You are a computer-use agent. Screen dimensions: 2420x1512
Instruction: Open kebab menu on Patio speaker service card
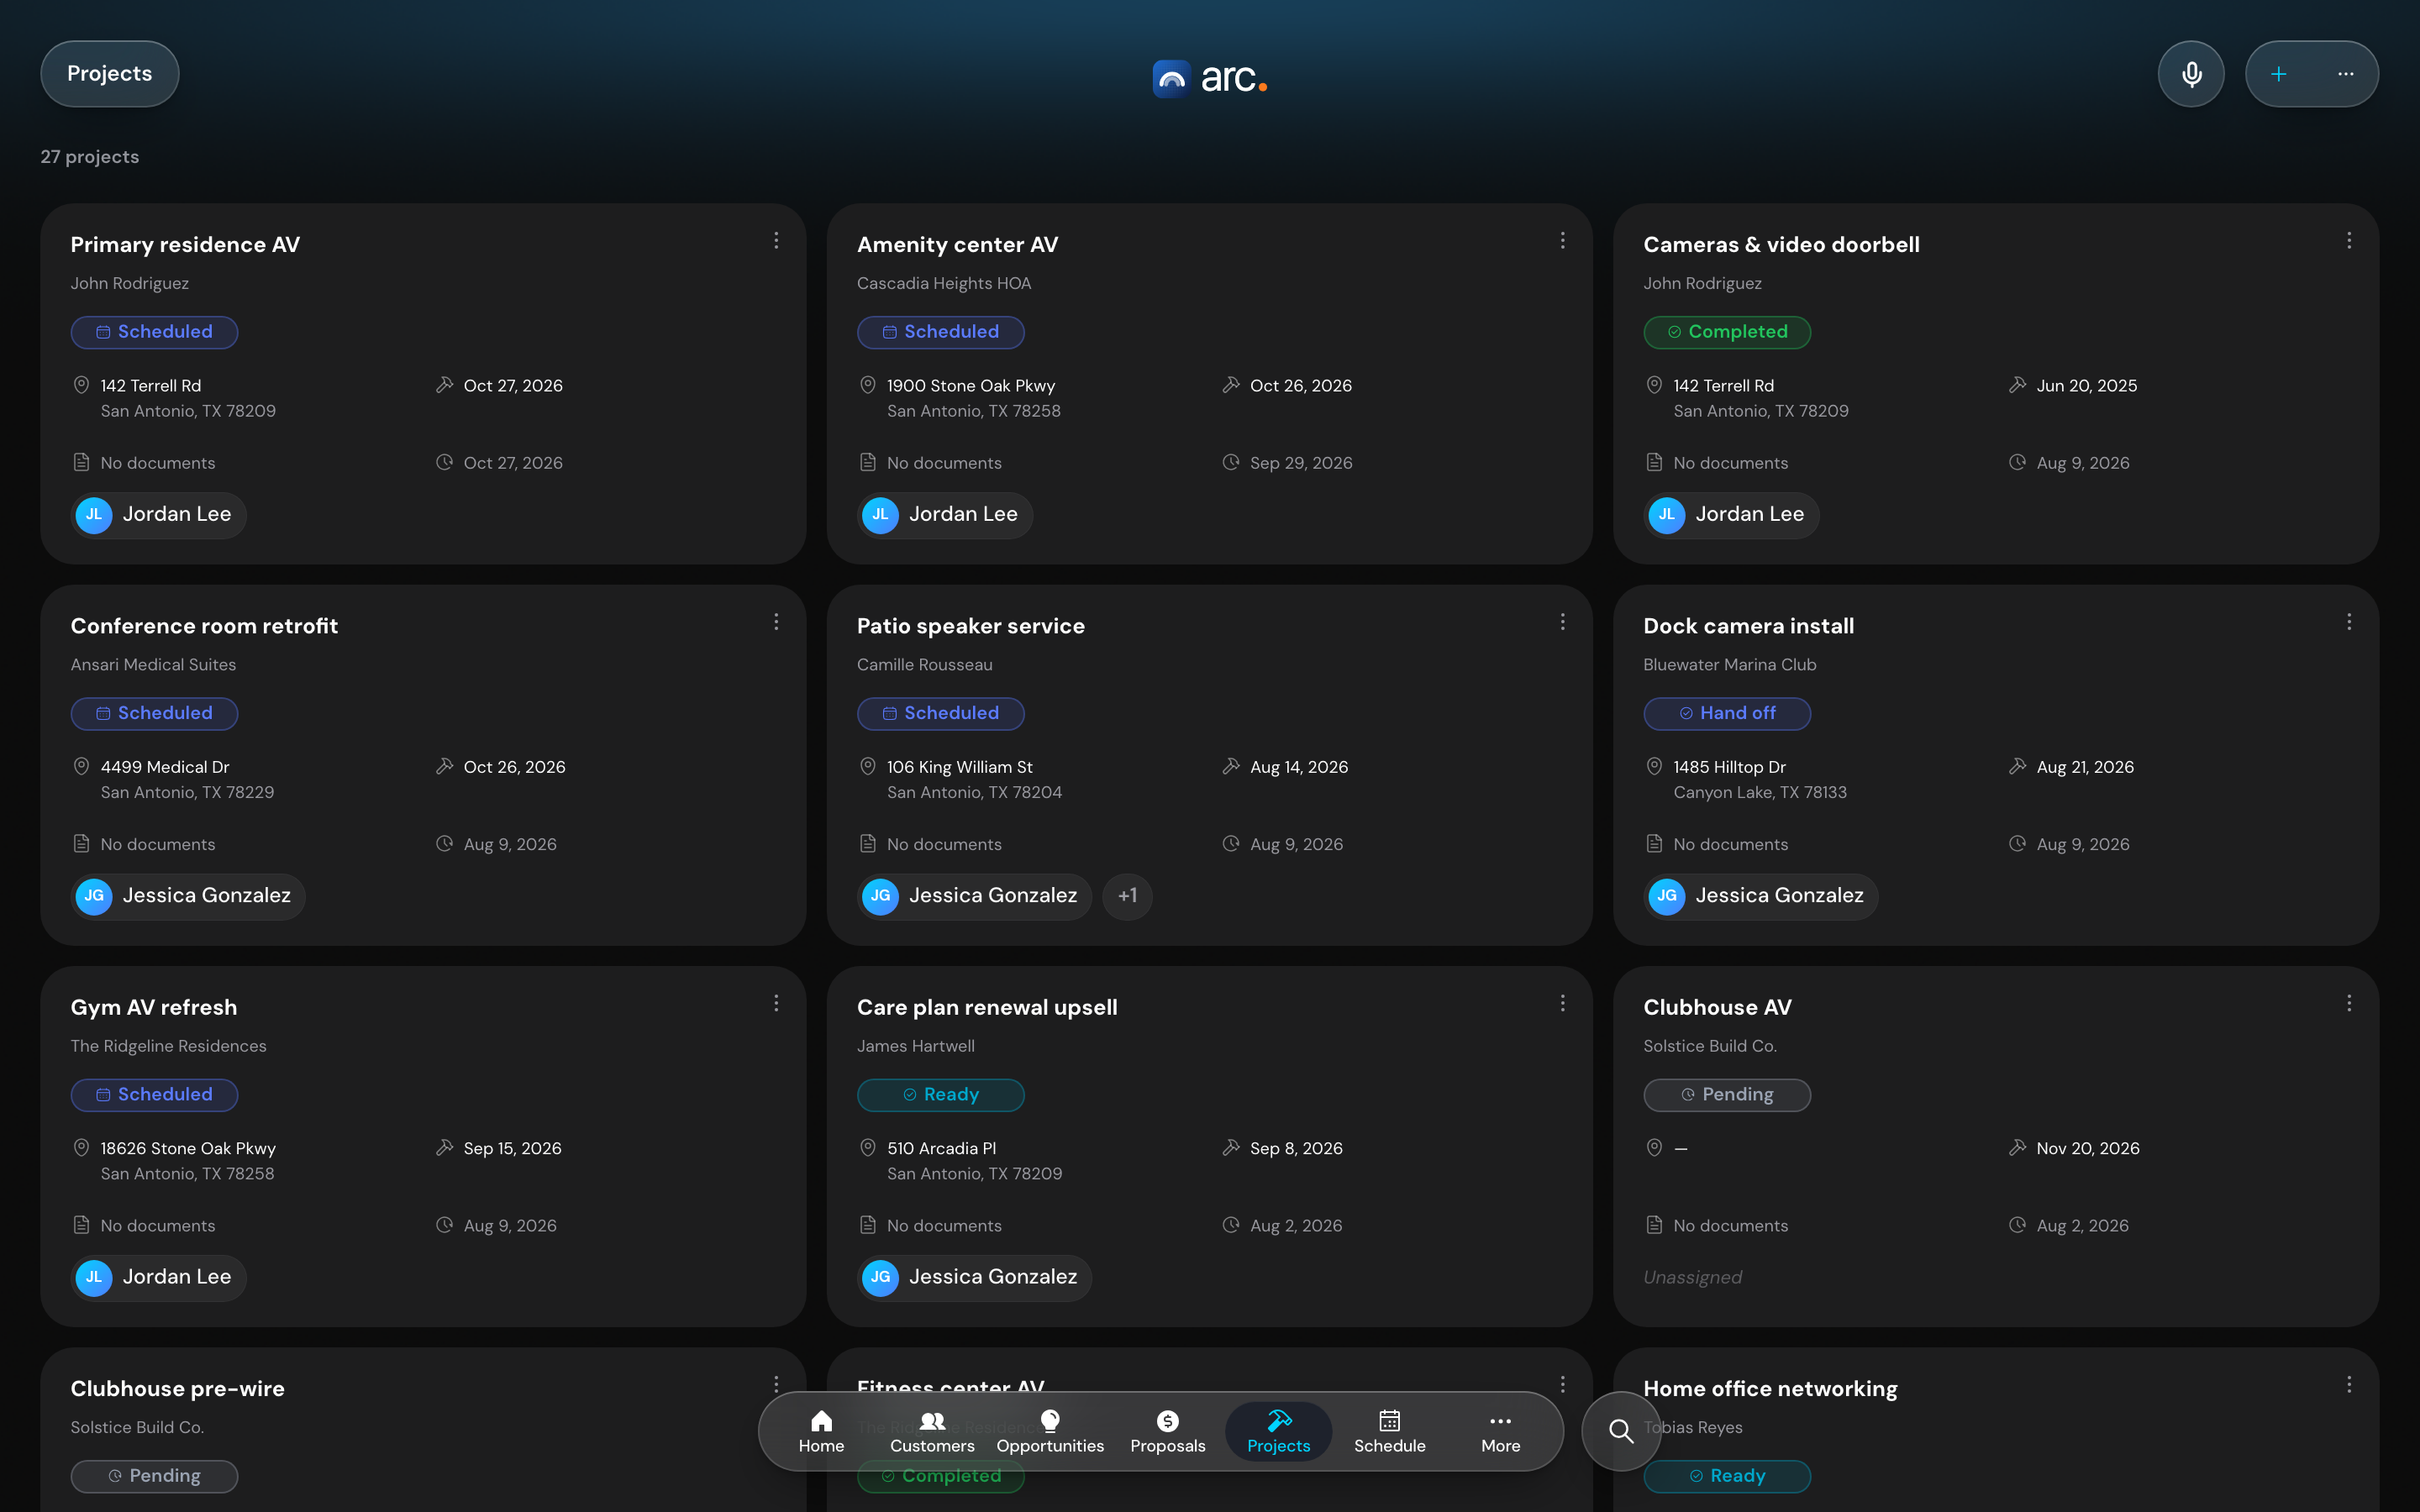[x=1562, y=622]
